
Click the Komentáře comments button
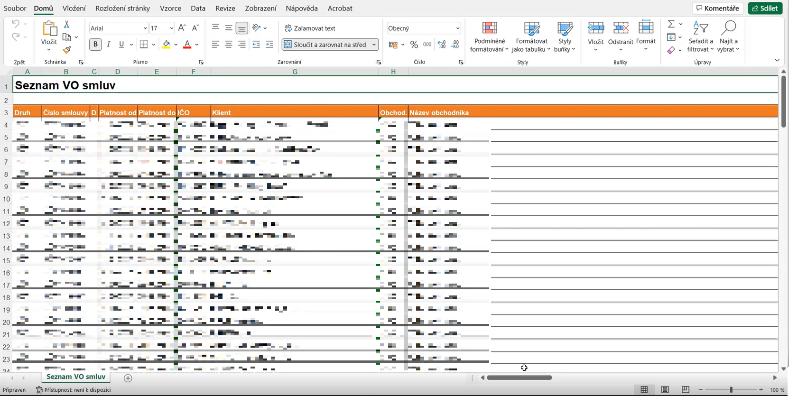click(x=717, y=8)
